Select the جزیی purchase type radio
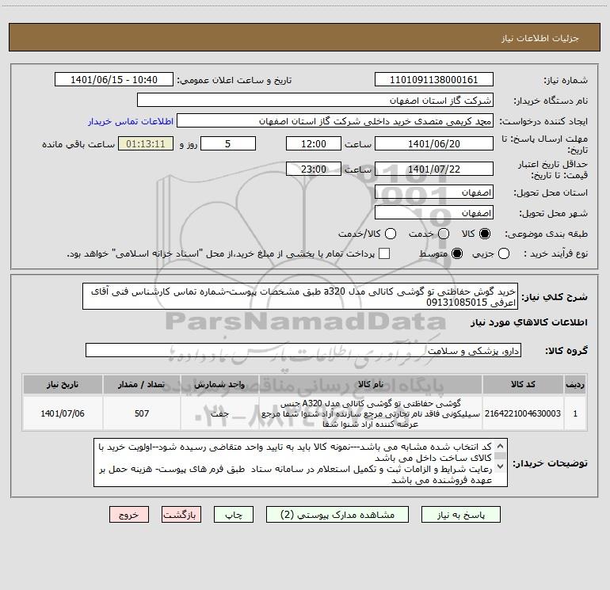Screen dimensions: 610x590 coord(504,253)
